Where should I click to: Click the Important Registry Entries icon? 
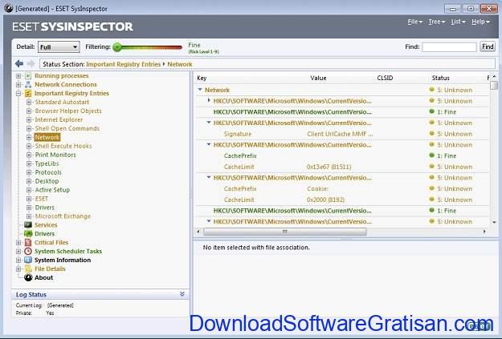click(x=28, y=93)
